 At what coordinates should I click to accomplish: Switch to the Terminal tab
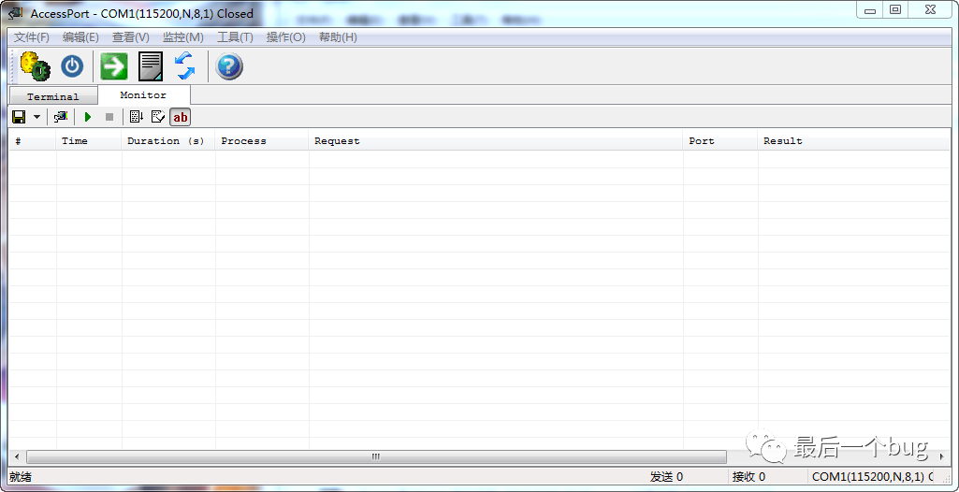point(52,96)
